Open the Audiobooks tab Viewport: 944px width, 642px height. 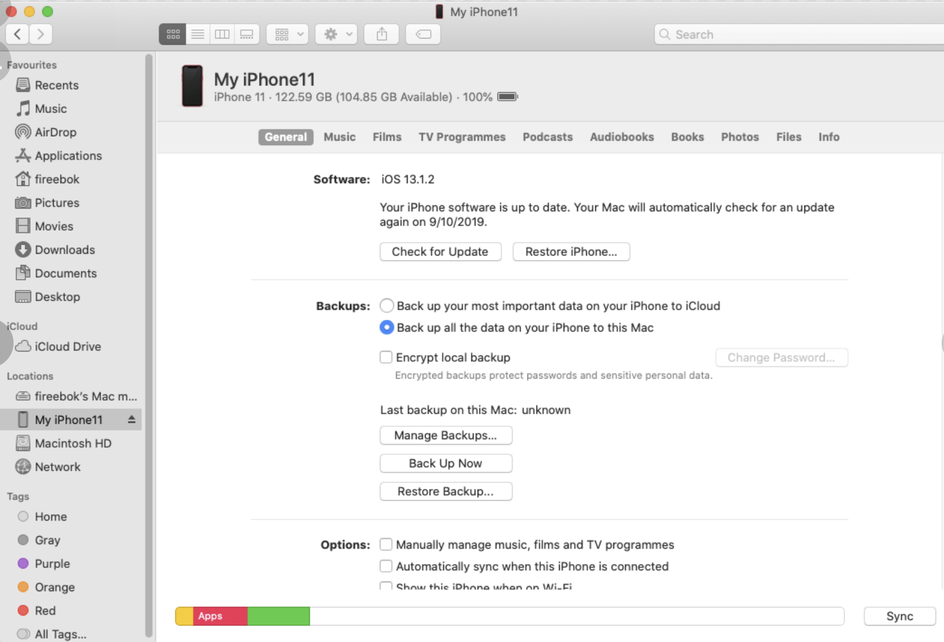click(622, 137)
